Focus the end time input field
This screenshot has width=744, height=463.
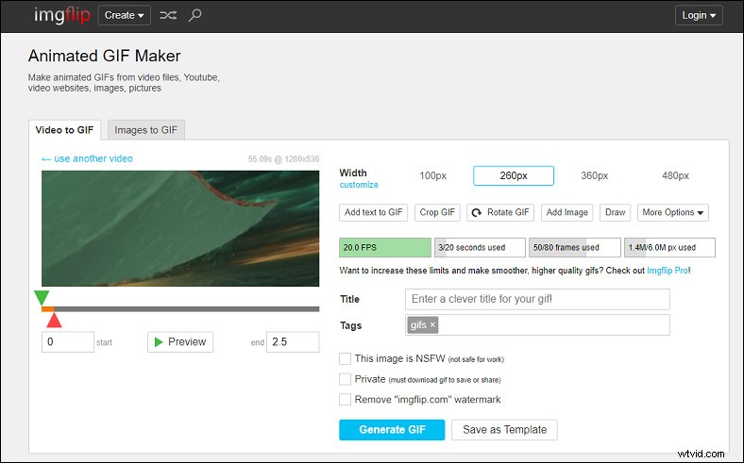[x=293, y=342]
